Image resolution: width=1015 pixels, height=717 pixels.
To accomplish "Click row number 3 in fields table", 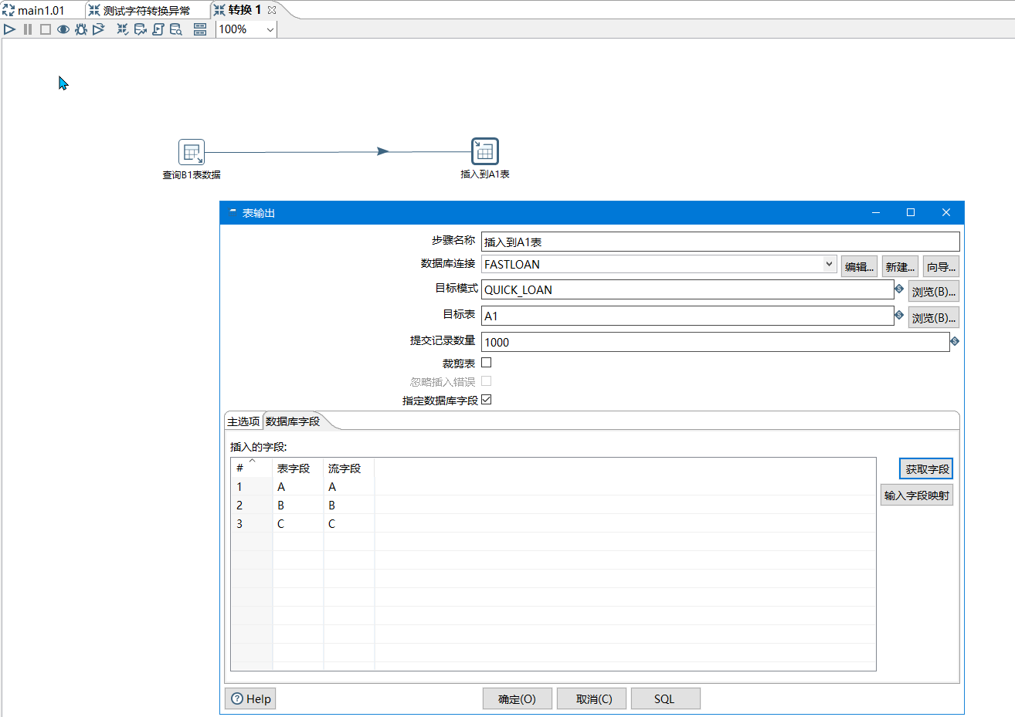I will coord(251,523).
